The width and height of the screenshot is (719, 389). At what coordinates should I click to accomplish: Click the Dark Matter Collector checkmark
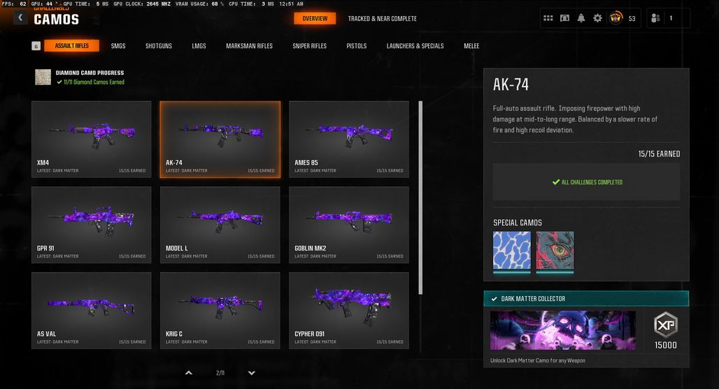494,299
